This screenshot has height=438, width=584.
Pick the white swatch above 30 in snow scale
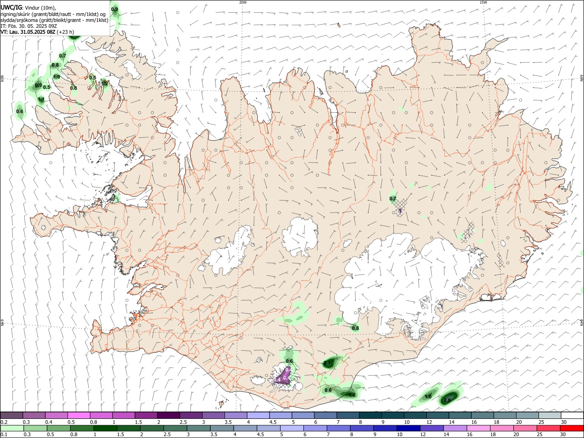tap(572, 416)
